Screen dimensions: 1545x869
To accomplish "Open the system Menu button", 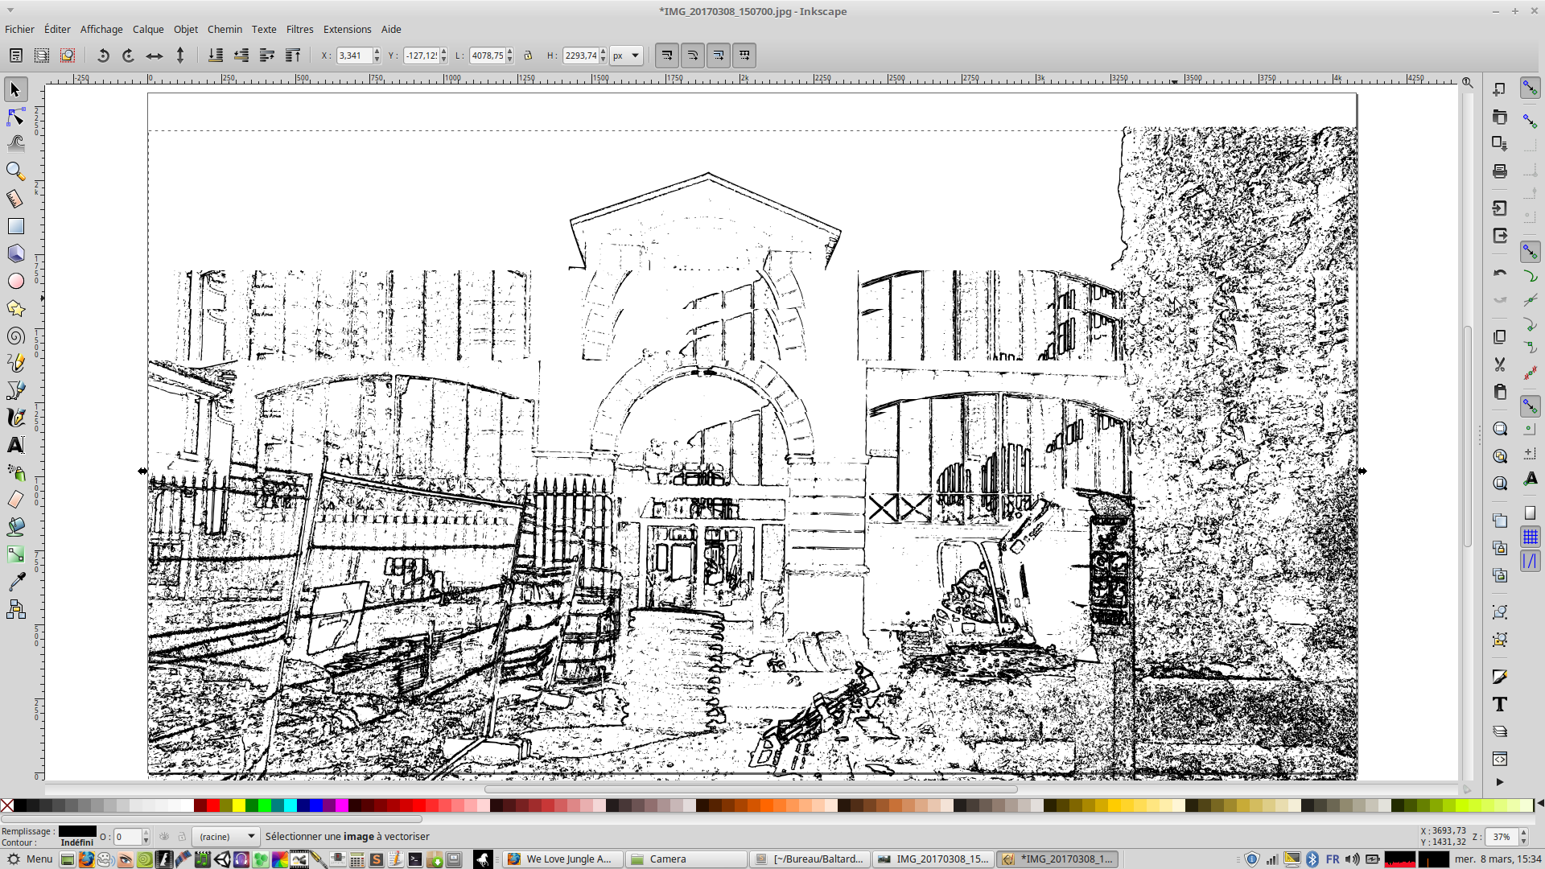I will click(30, 859).
